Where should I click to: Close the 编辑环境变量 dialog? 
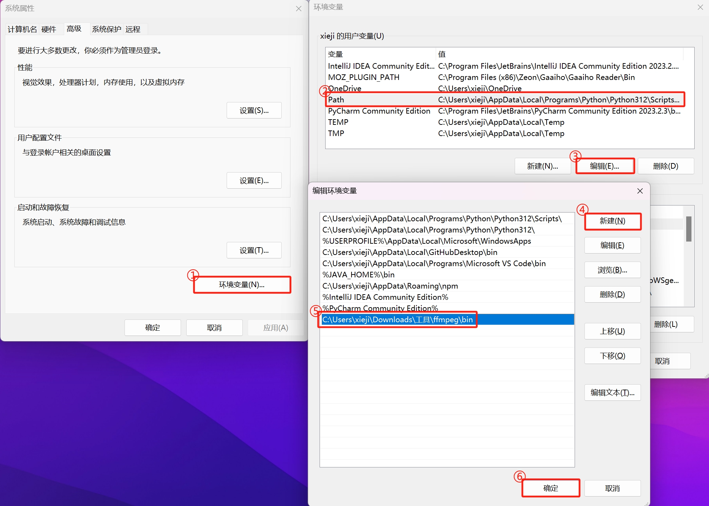coord(640,191)
